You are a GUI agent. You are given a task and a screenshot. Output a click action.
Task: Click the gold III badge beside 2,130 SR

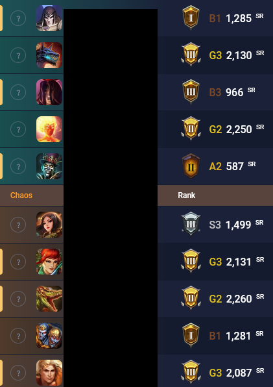191,55
